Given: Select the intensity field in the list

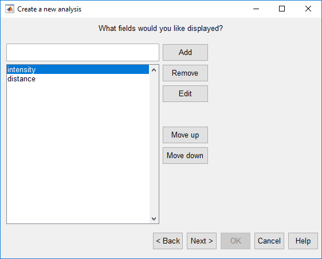Looking at the screenshot, I should click(78, 70).
